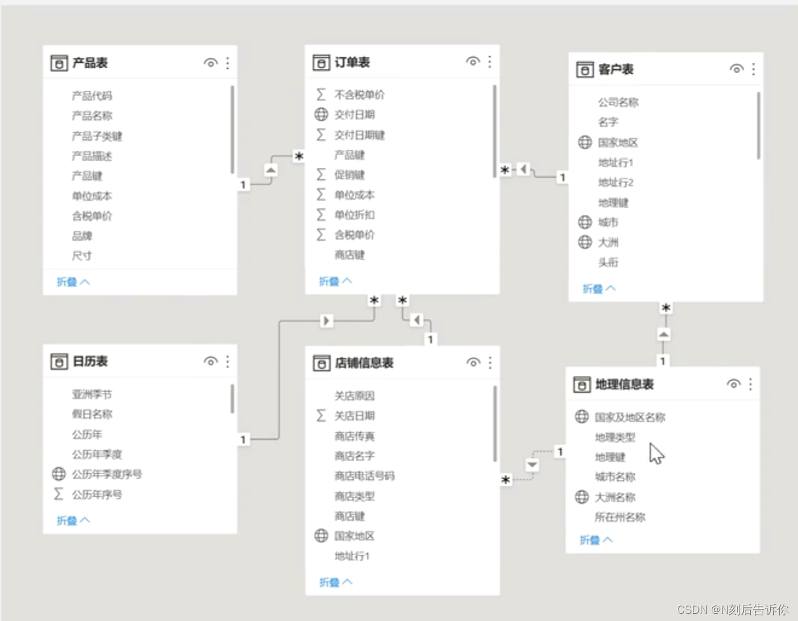798x621 pixels.
Task: Select the 公司名称 field in 客户表
Action: pos(618,102)
